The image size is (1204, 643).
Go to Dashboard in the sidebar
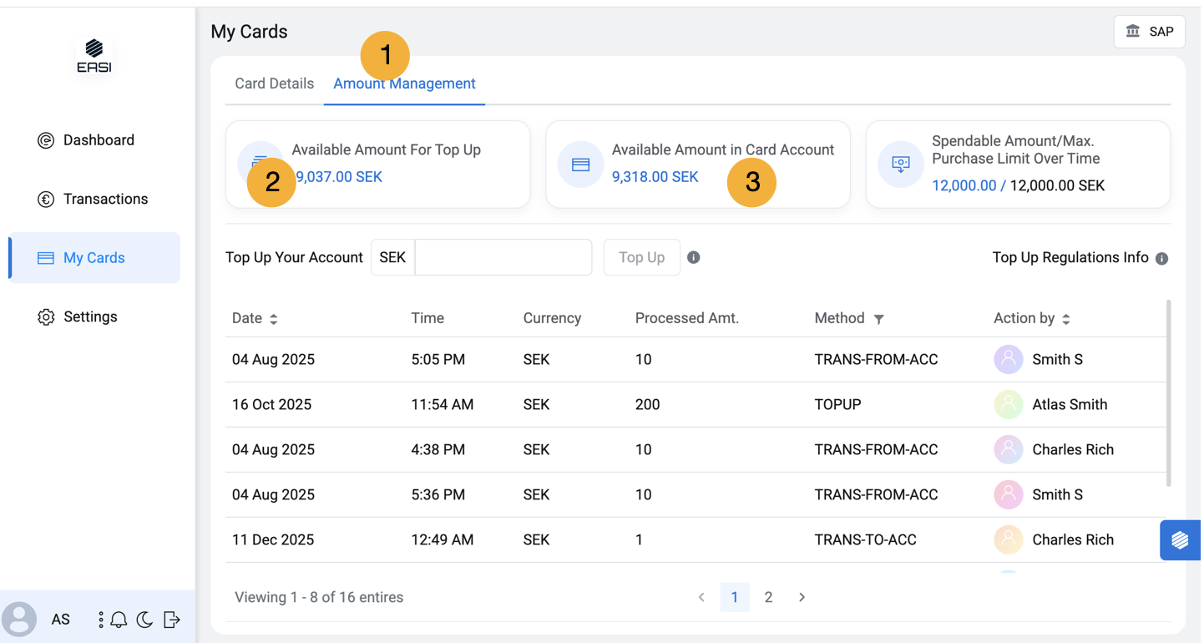(x=99, y=140)
